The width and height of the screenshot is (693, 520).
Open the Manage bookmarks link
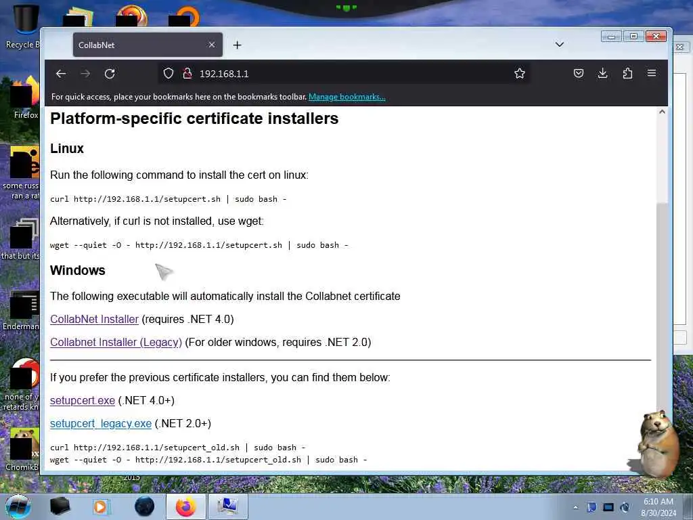pos(347,97)
